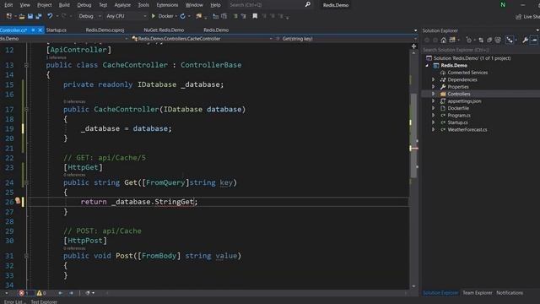The height and width of the screenshot is (304, 540).
Task: Click the Collapse All icon in Solution Explorer
Action: coord(489,41)
